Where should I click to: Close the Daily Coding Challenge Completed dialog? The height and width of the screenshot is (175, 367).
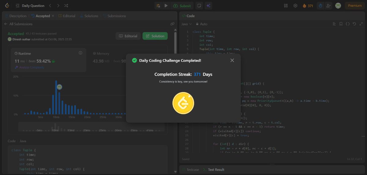tap(232, 60)
